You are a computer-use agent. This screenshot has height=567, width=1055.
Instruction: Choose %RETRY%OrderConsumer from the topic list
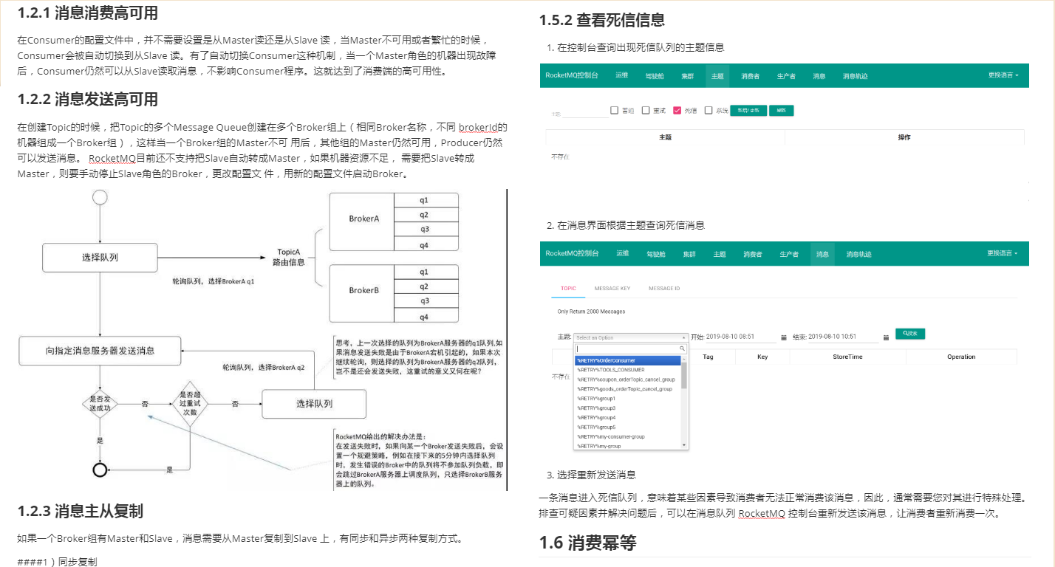pos(627,360)
